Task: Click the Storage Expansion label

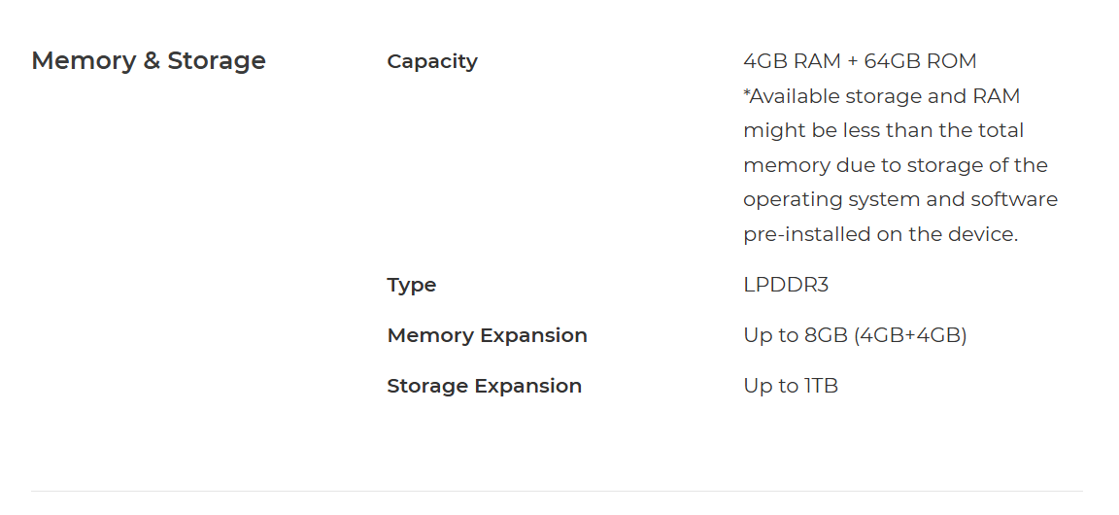Action: (484, 386)
